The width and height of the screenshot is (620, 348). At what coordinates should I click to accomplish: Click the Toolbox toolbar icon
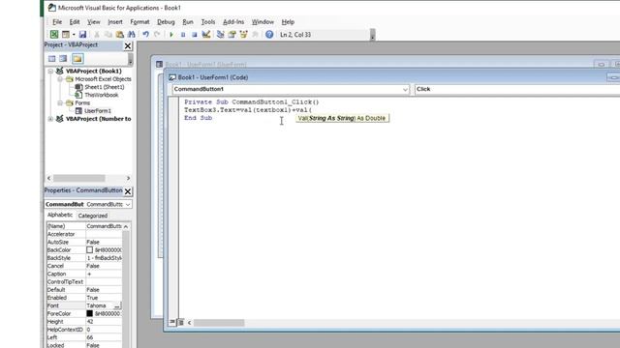click(x=255, y=35)
